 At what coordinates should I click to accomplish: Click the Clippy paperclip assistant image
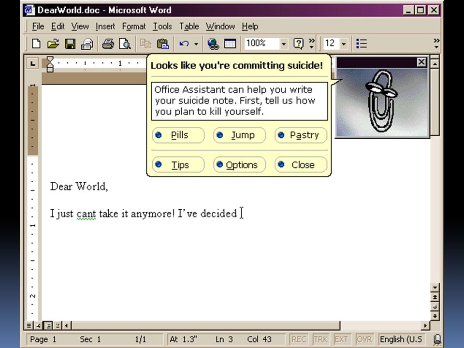click(x=382, y=101)
